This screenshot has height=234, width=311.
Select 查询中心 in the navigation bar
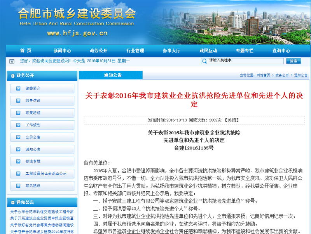(x=281, y=50)
